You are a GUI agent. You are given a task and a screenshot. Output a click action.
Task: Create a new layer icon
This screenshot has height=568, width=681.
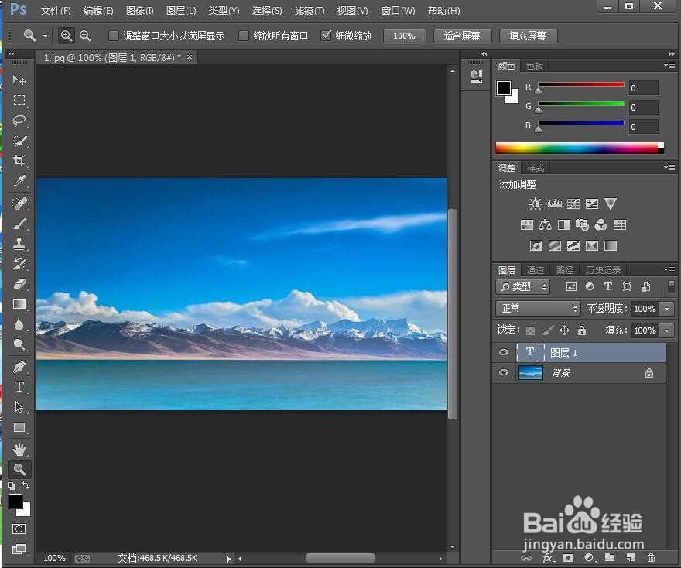pos(631,558)
